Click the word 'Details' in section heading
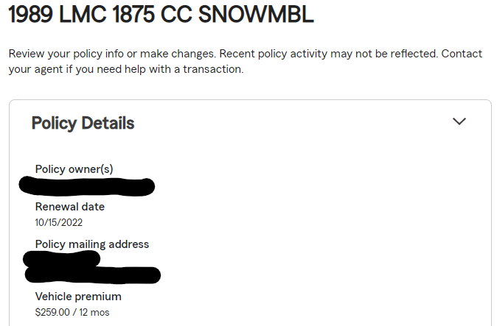 (x=108, y=123)
